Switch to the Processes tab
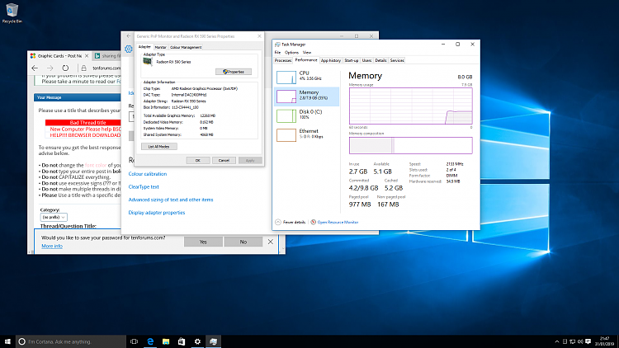The height and width of the screenshot is (348, 619). pos(283,61)
